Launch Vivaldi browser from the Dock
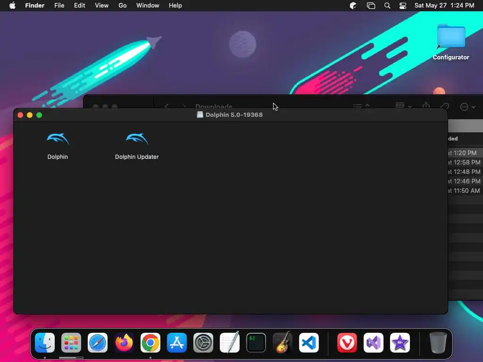Screen dimensions: 483x362 tap(347, 343)
